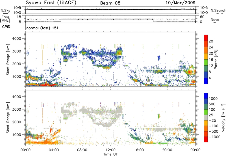The height and width of the screenshot is (156, 226).
Task: Click the Velocity colorbar value '1000'
Action: click(x=213, y=99)
